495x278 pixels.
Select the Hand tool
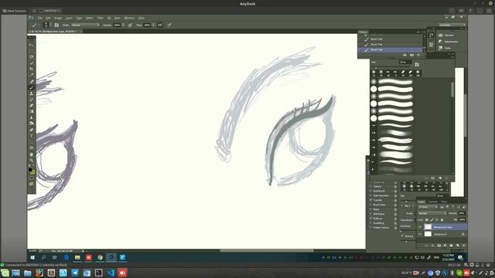pyautogui.click(x=32, y=154)
